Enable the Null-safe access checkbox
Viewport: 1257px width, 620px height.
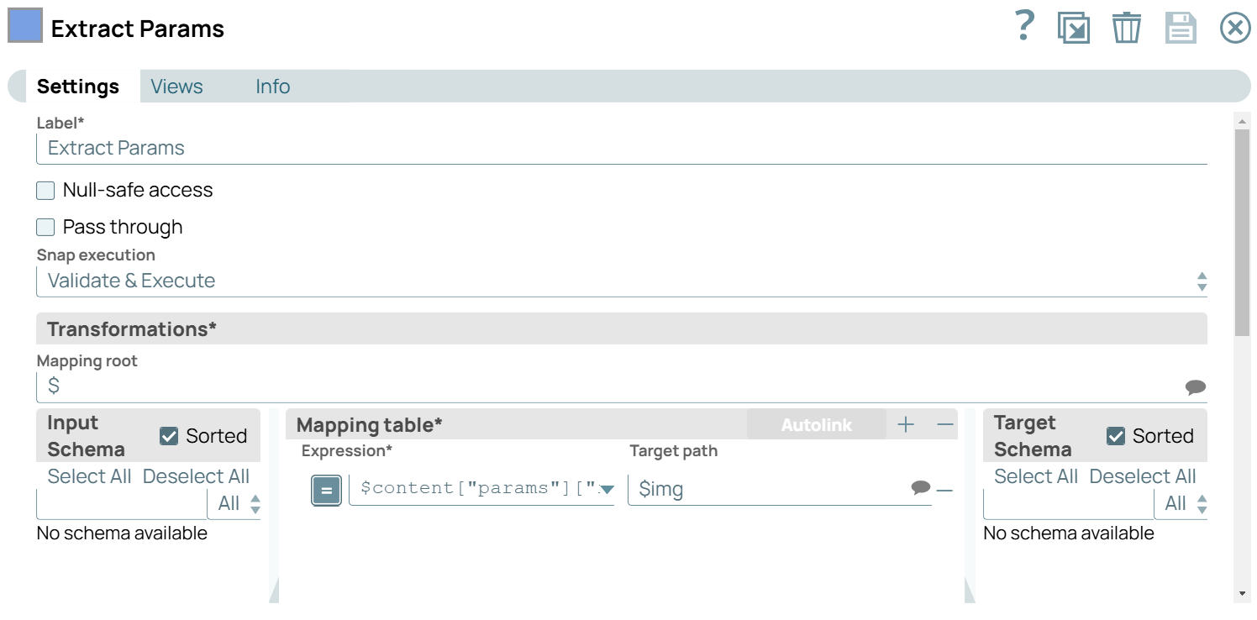tap(45, 190)
